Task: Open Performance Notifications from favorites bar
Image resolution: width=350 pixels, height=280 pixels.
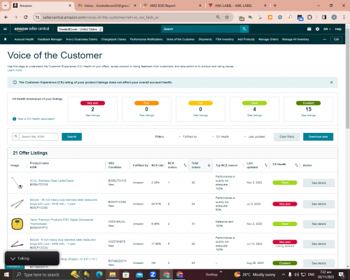Action: (x=146, y=39)
